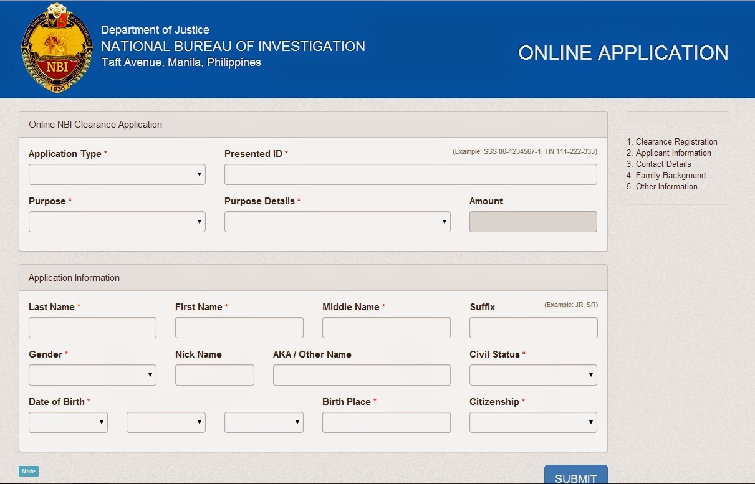Click the Suffix input field
Viewport: 755px width, 484px height.
point(532,327)
